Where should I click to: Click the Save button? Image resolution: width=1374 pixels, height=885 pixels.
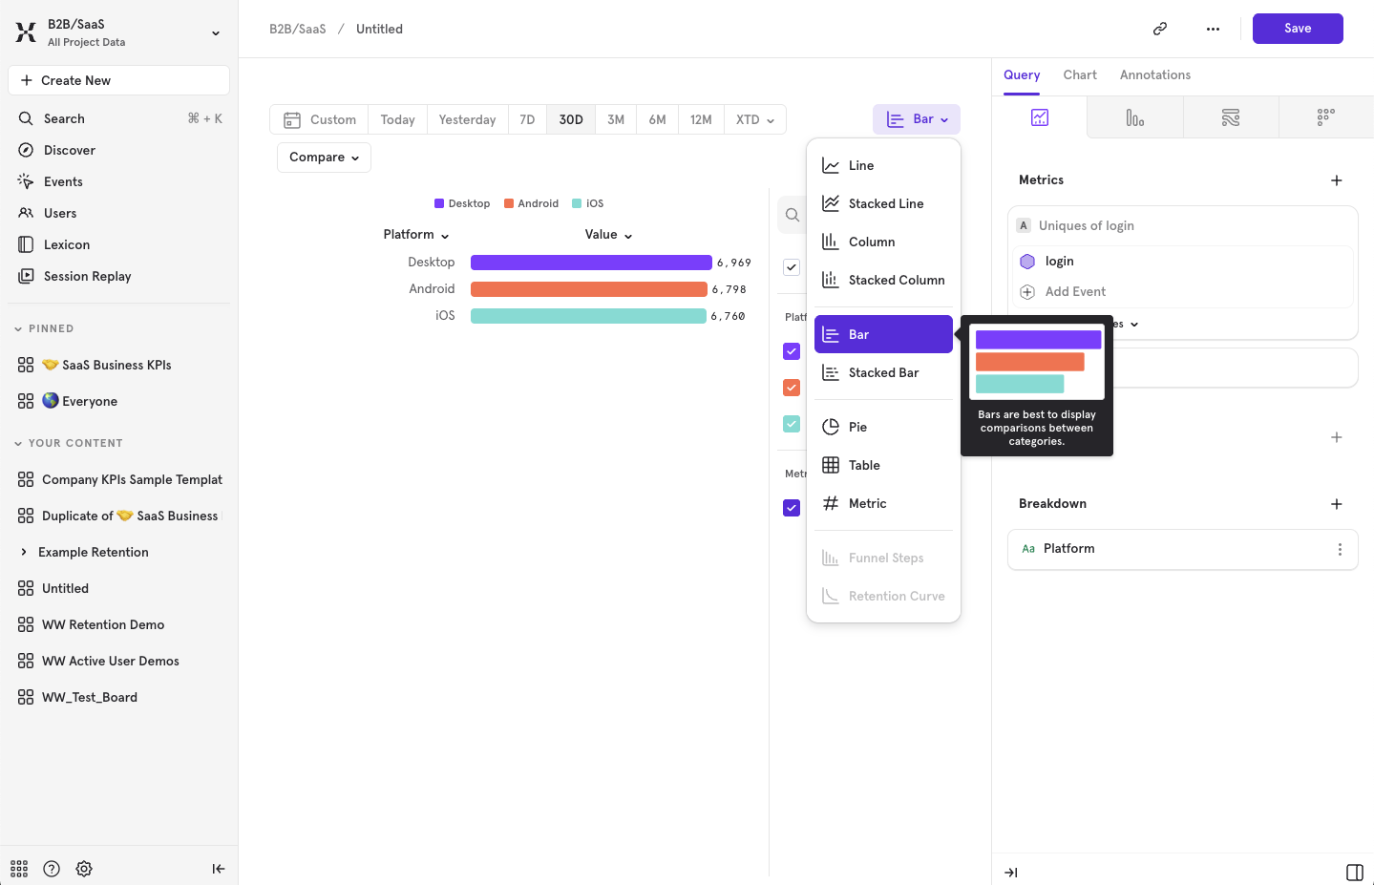click(1297, 28)
